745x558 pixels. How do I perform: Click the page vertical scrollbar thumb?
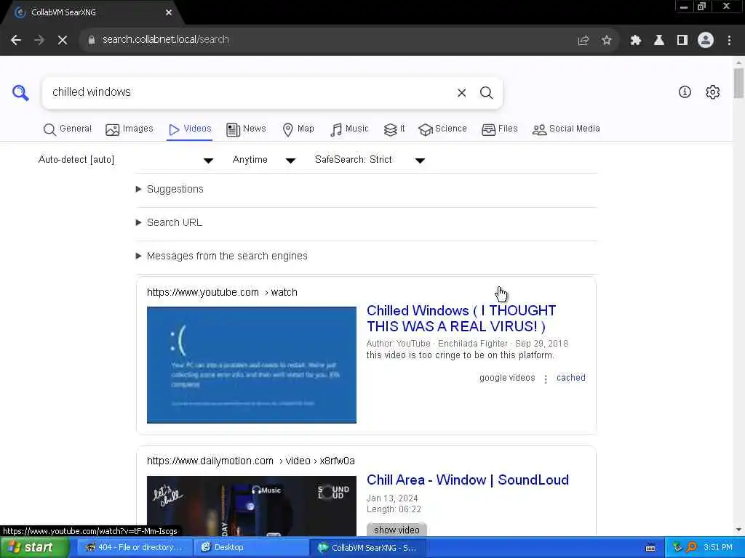tap(738, 84)
